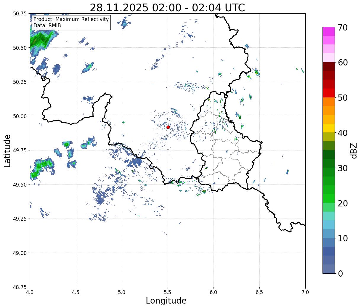Click latitude tick label '50.25'
The image size is (361, 308).
point(20,82)
